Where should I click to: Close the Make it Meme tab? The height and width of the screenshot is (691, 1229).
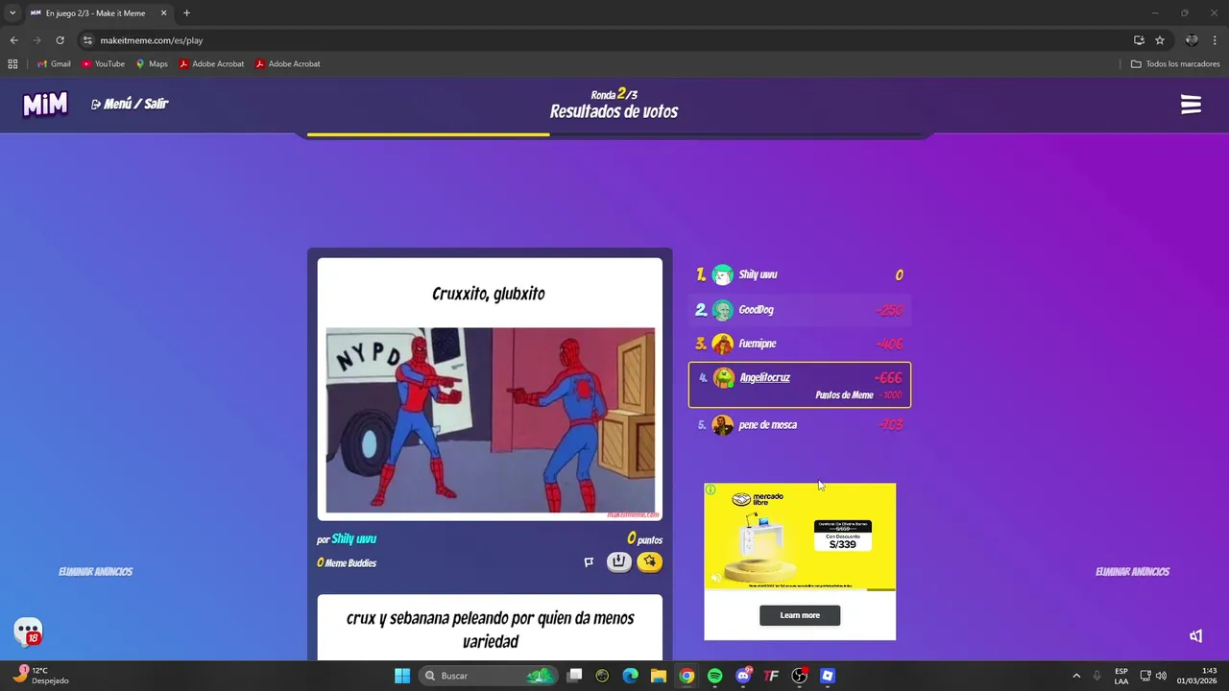coord(163,13)
